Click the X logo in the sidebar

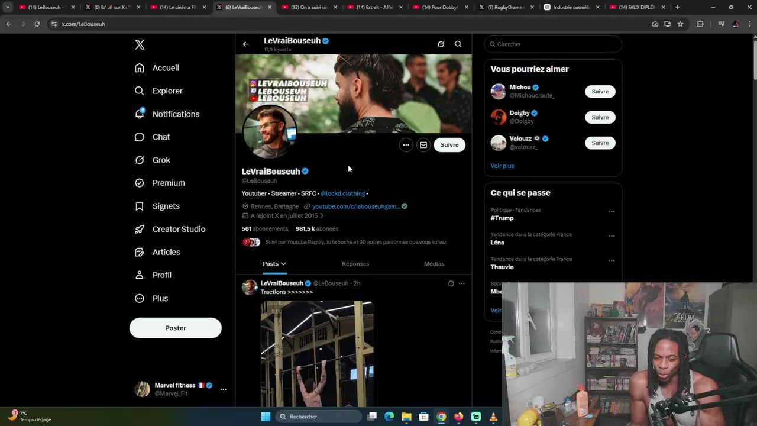pyautogui.click(x=140, y=44)
